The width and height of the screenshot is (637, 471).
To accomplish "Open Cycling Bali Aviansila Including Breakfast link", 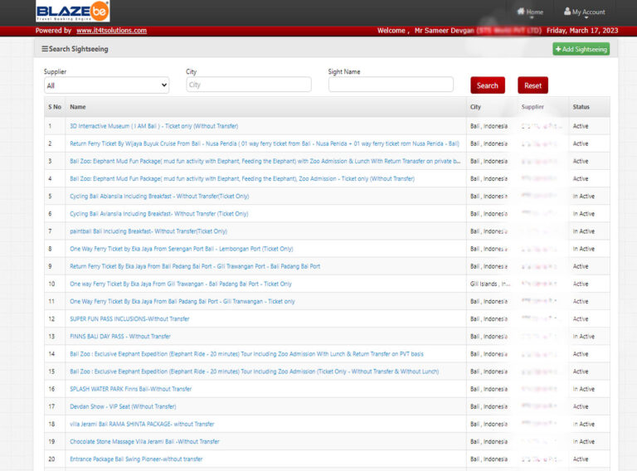I will click(159, 214).
